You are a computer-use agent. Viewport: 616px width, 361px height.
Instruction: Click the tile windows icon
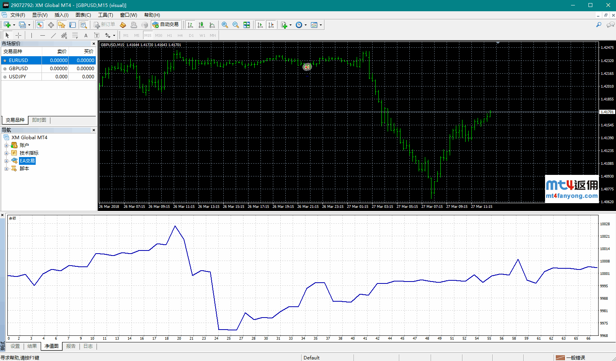[x=247, y=25]
